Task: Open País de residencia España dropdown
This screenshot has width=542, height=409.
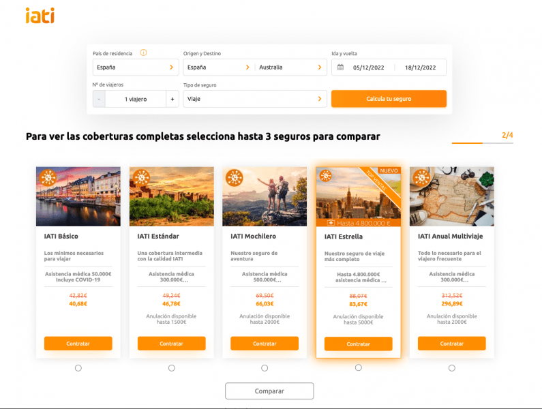Action: (136, 67)
